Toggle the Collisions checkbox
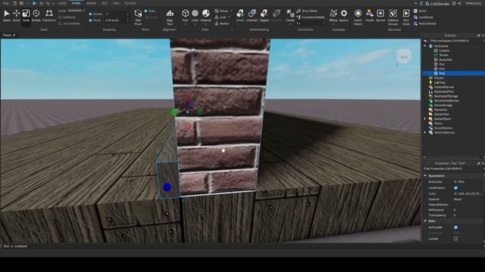This screenshot has width=485, height=272. [x=60, y=17]
